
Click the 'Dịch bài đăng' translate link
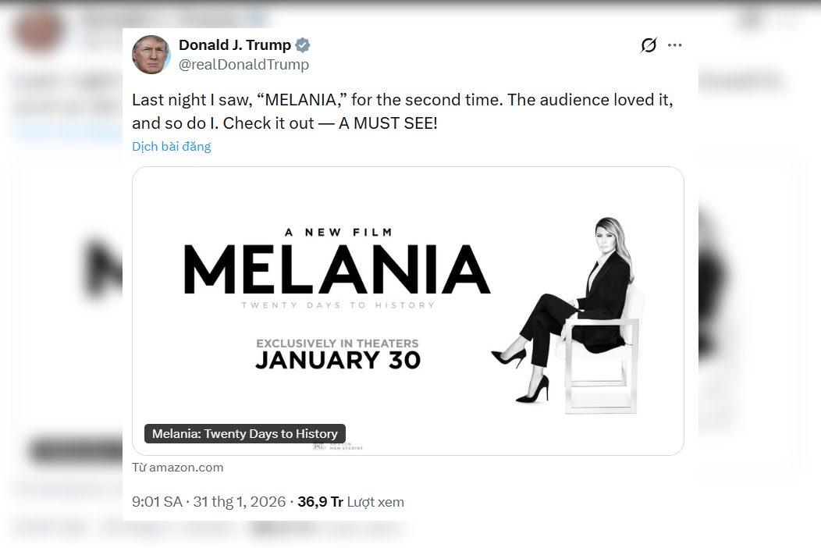tap(172, 146)
